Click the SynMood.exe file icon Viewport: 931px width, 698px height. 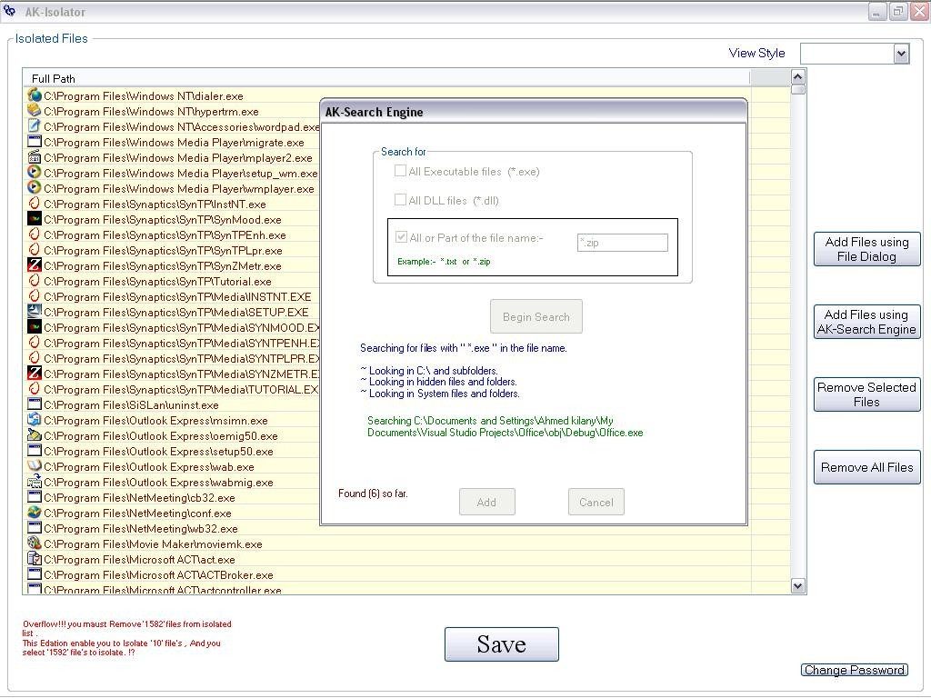tap(35, 219)
